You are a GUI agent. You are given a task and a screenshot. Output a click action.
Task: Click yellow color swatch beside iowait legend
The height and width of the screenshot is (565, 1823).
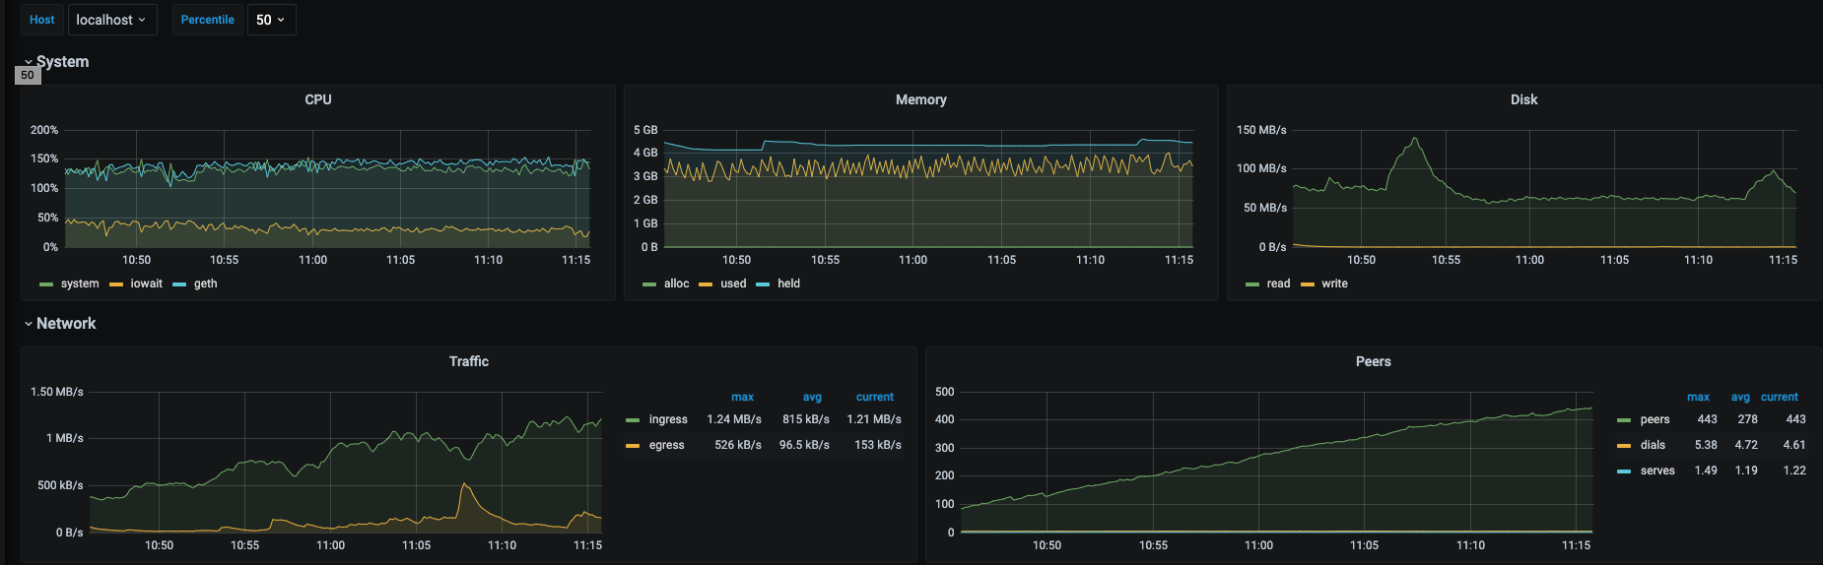pos(116,284)
